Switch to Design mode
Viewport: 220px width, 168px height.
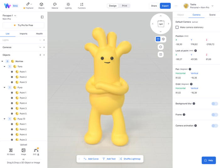point(113,6)
